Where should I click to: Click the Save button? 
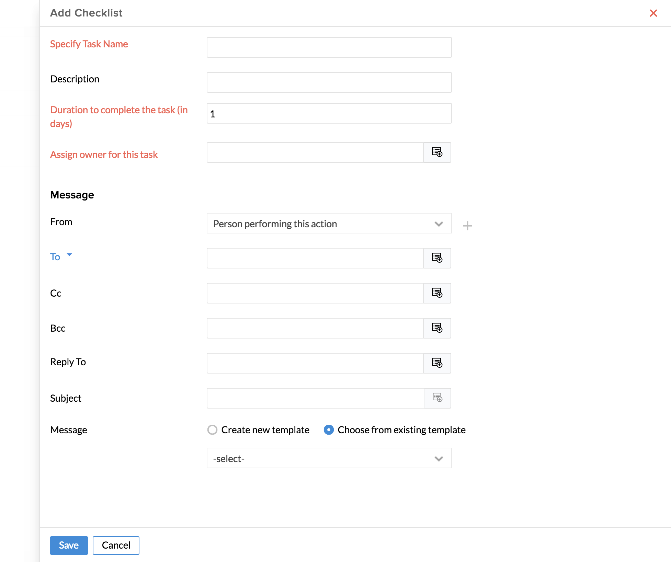click(x=69, y=545)
